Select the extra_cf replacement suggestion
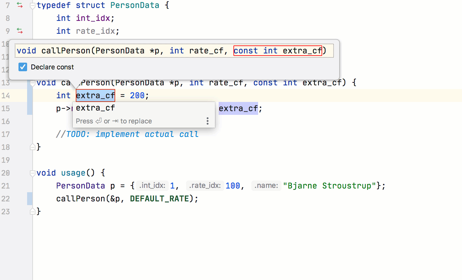The width and height of the screenshot is (462, 280). pos(95,108)
